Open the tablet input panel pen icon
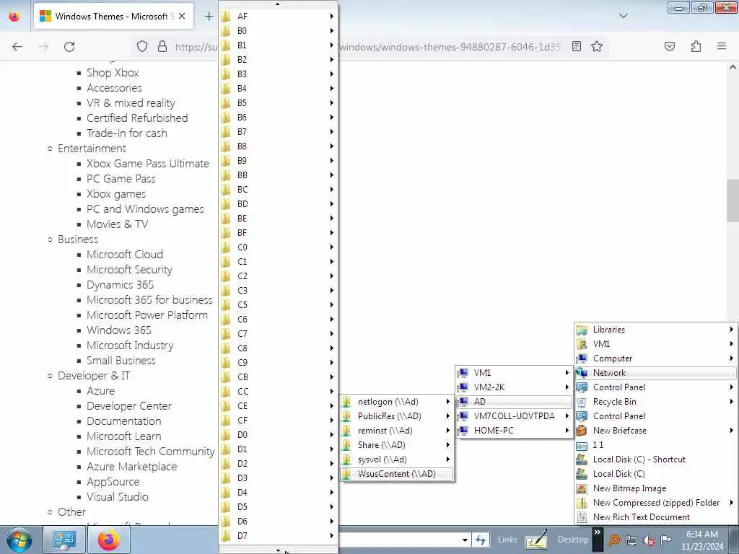This screenshot has width=739, height=554. [x=536, y=540]
